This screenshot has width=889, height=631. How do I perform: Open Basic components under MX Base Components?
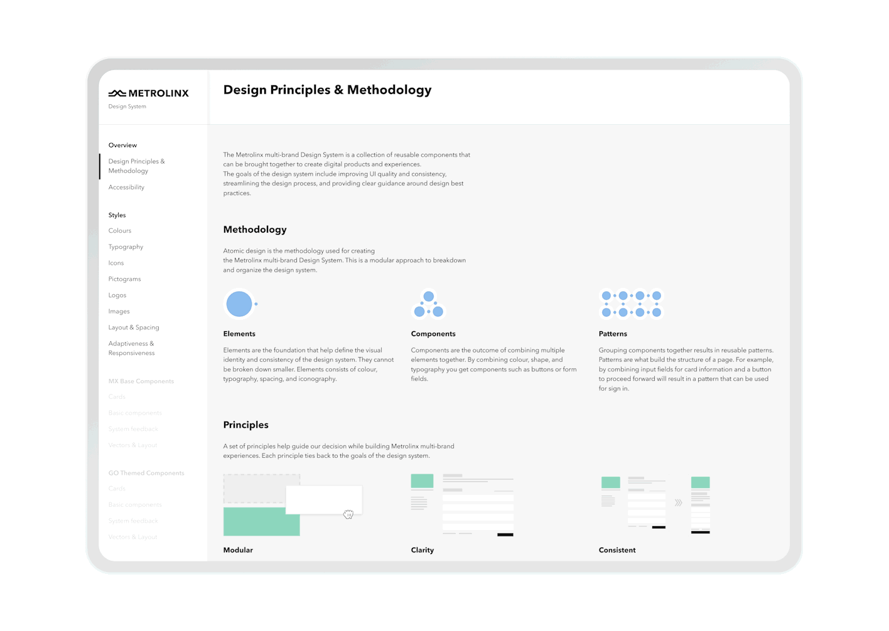pyautogui.click(x=135, y=413)
